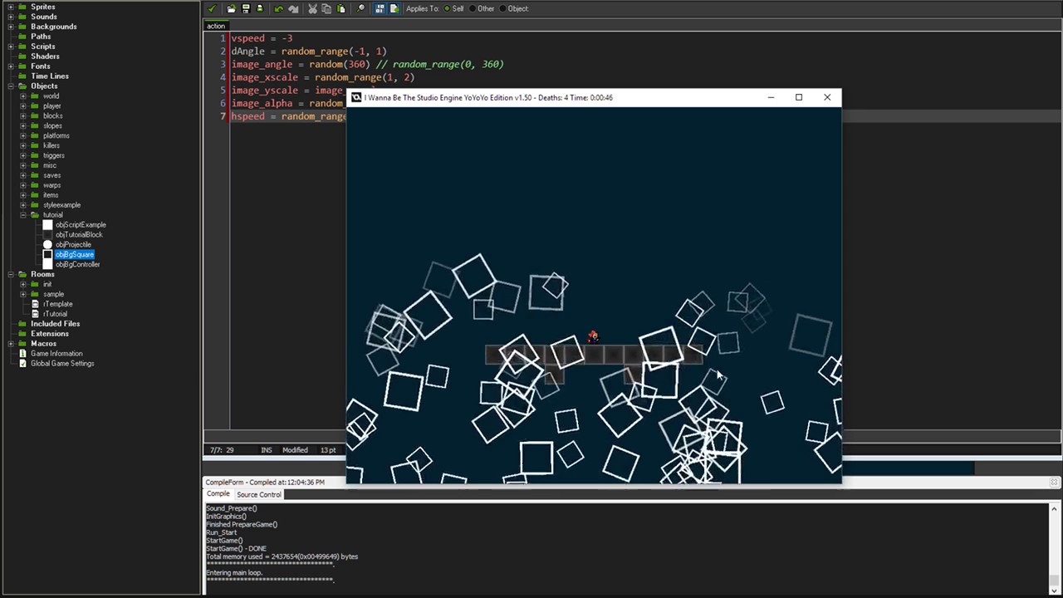
Task: Paste code with the clipboard icon
Action: click(340, 8)
